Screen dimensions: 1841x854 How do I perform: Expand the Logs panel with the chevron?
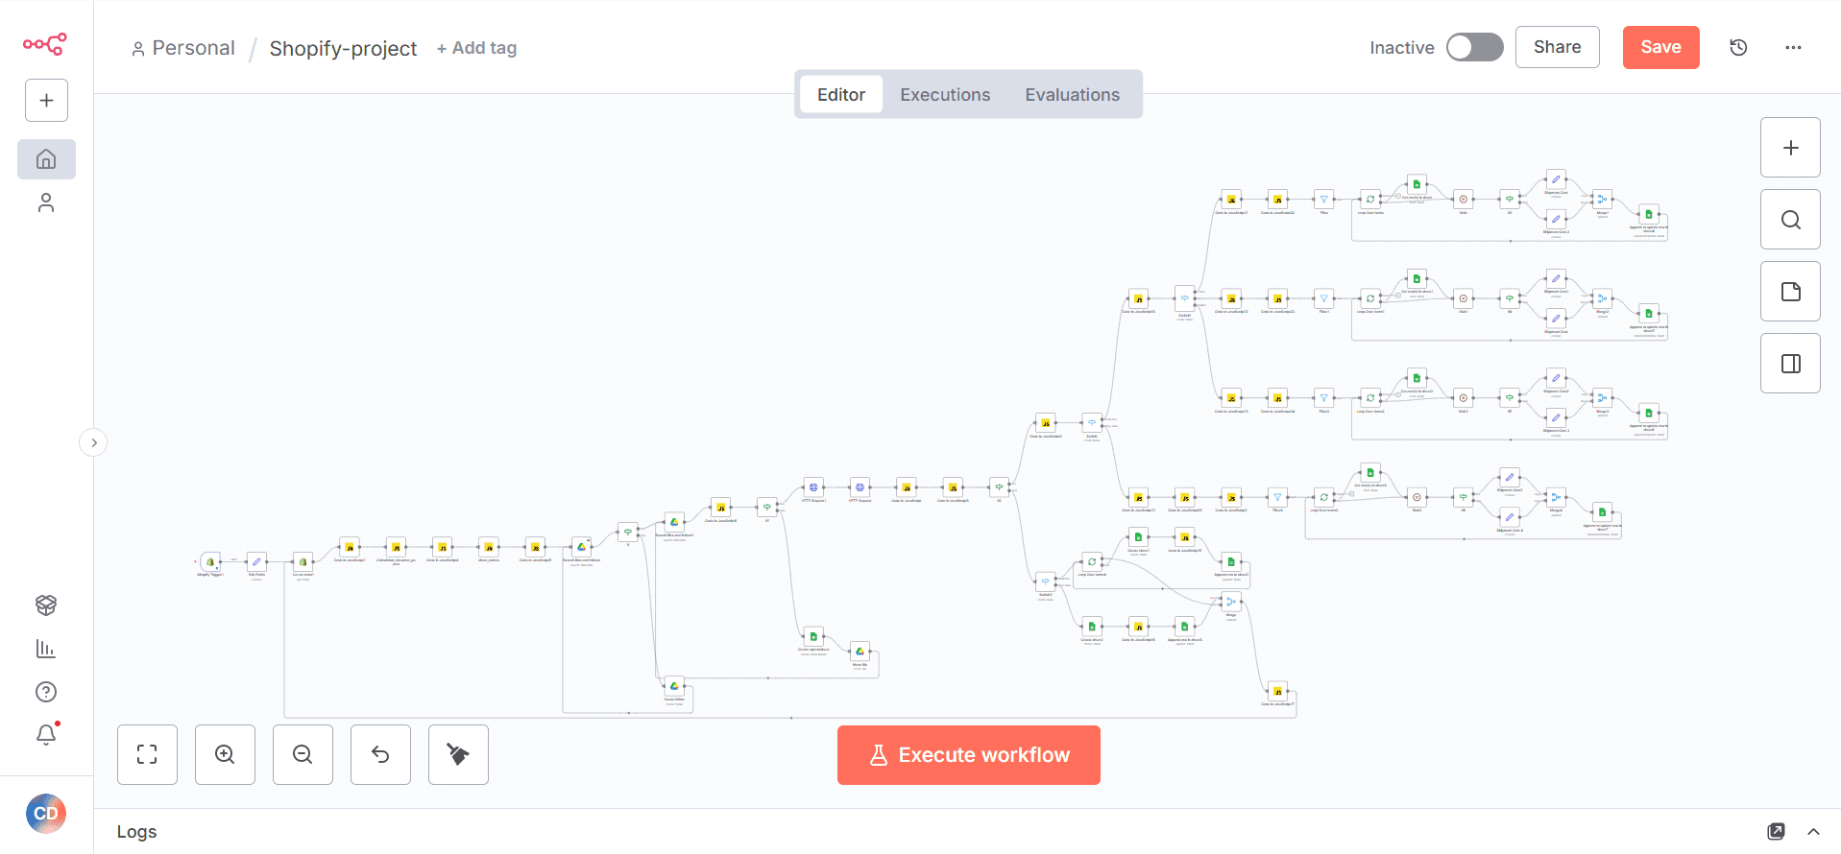1813,832
